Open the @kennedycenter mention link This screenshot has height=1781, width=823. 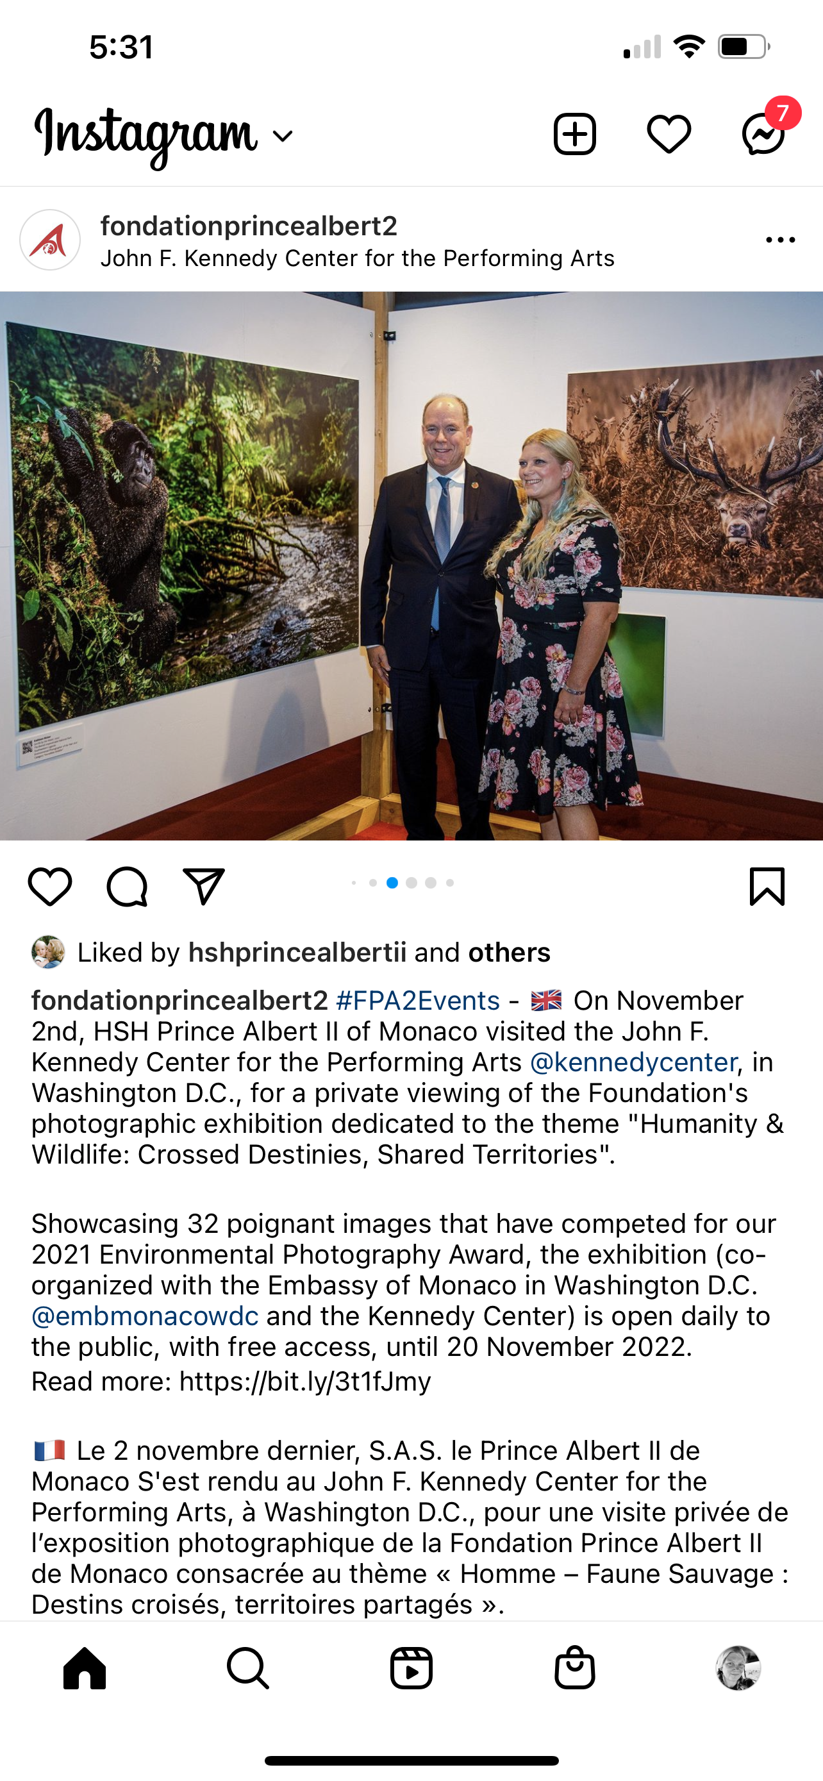click(x=633, y=1062)
